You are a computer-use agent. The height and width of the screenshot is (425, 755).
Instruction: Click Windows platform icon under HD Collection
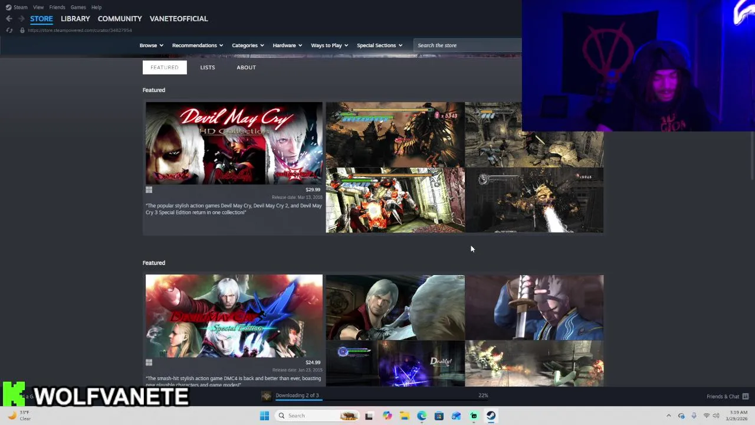pyautogui.click(x=149, y=190)
